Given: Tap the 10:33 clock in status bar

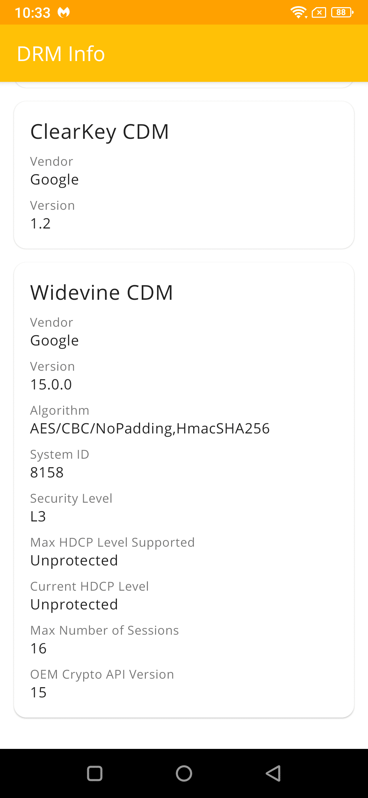Looking at the screenshot, I should pyautogui.click(x=33, y=13).
